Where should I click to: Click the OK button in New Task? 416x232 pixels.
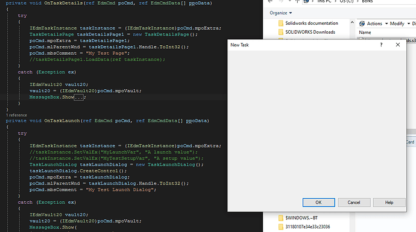pyautogui.click(x=319, y=202)
